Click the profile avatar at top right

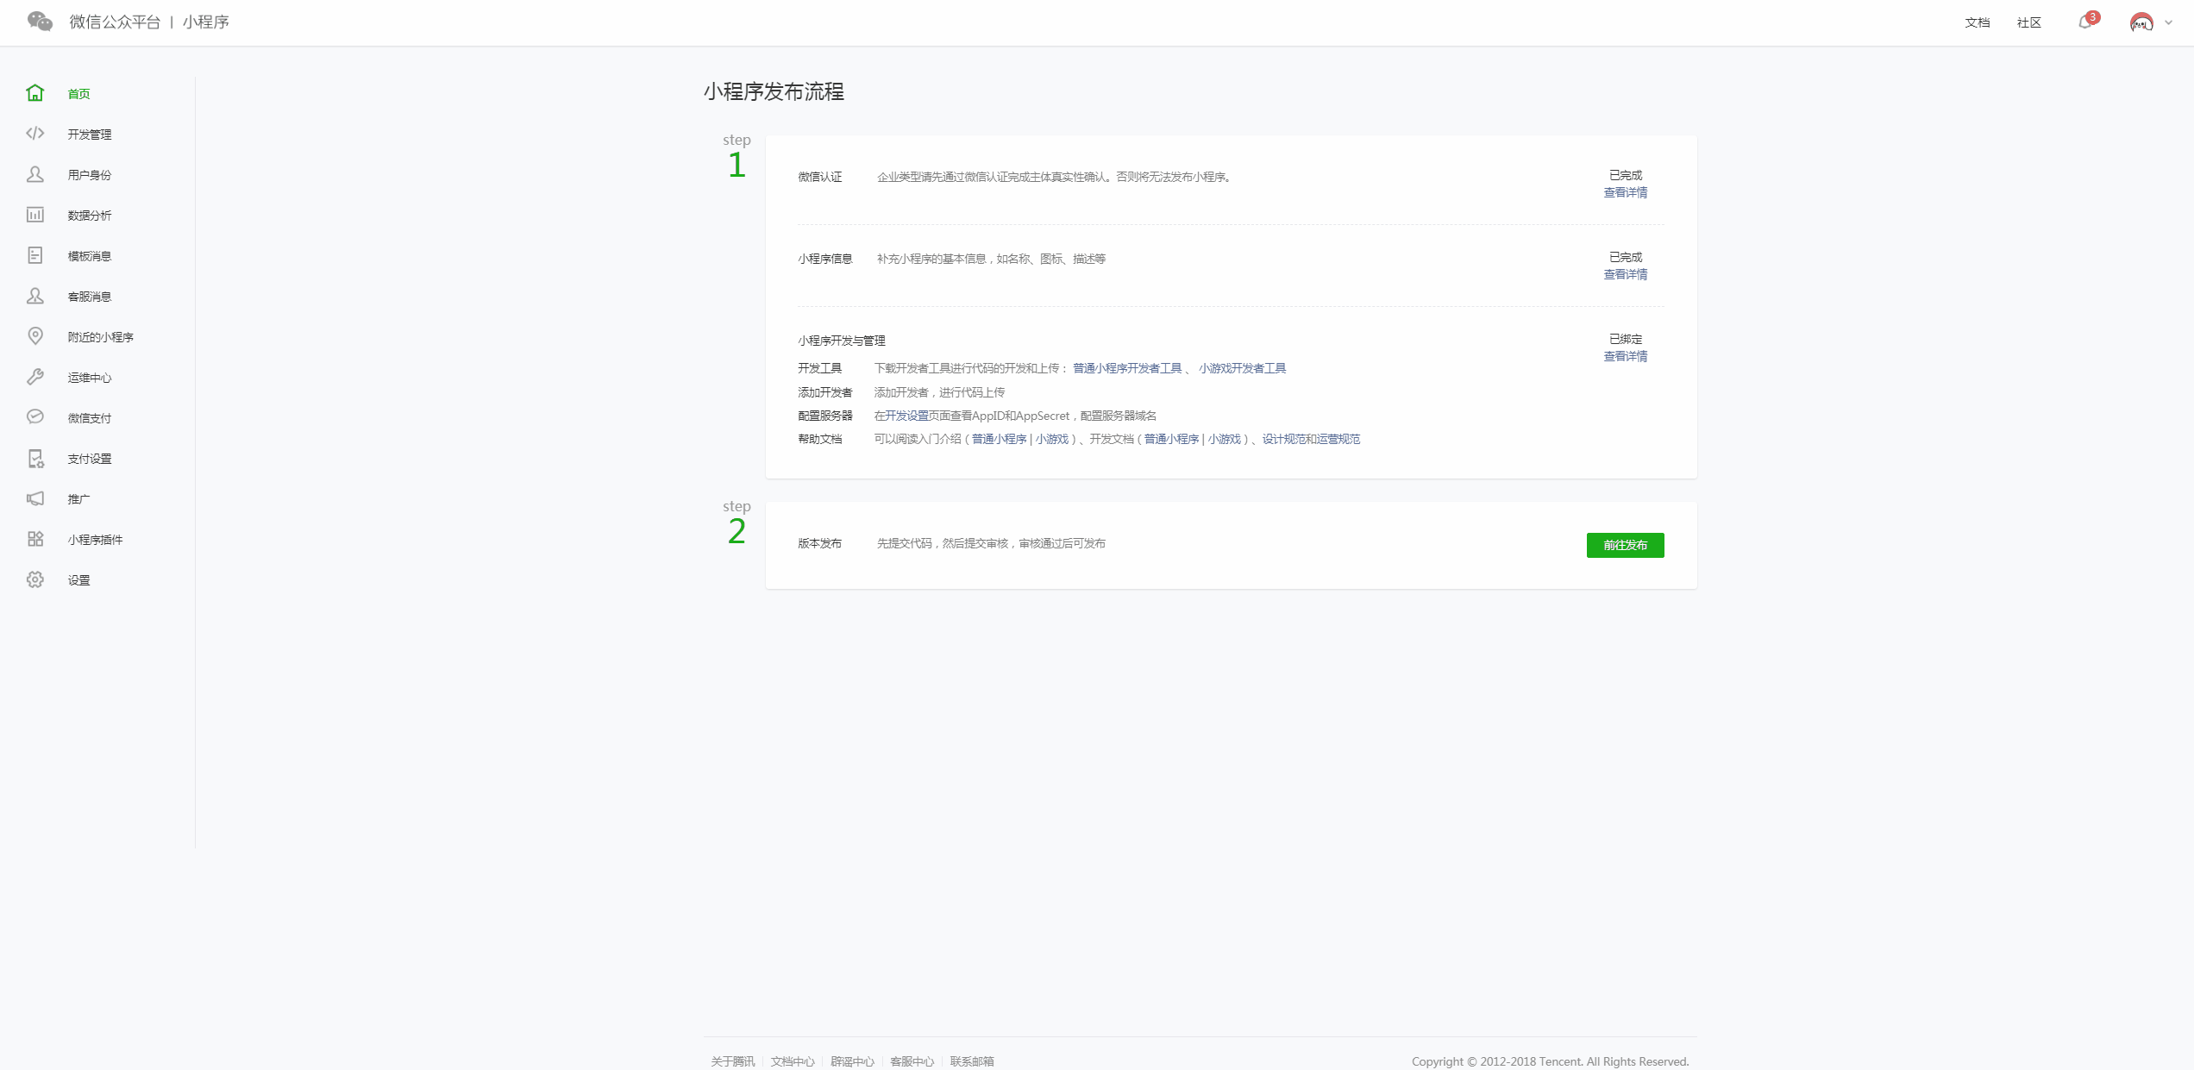pos(2141,22)
